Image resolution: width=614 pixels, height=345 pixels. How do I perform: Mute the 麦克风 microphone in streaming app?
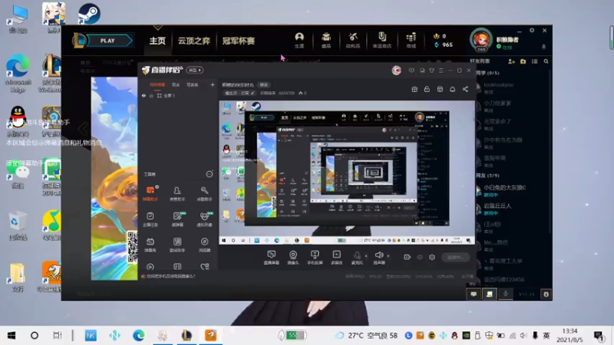pos(357,257)
